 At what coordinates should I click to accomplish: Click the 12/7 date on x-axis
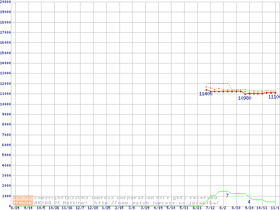(80, 208)
